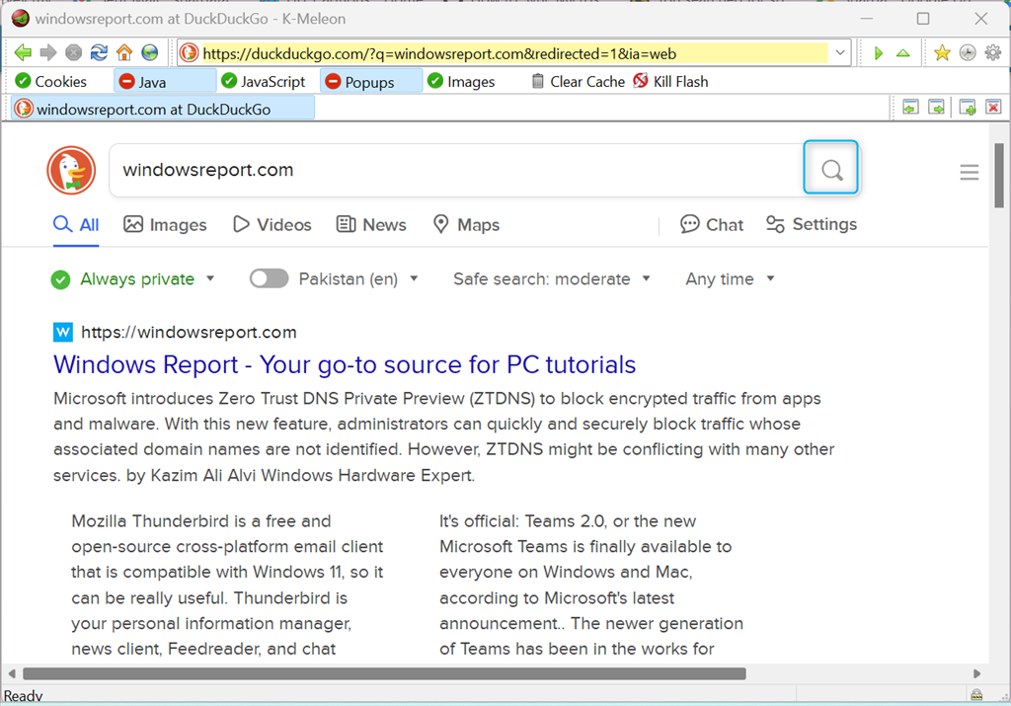Click the DuckDuckGo logo

[71, 170]
